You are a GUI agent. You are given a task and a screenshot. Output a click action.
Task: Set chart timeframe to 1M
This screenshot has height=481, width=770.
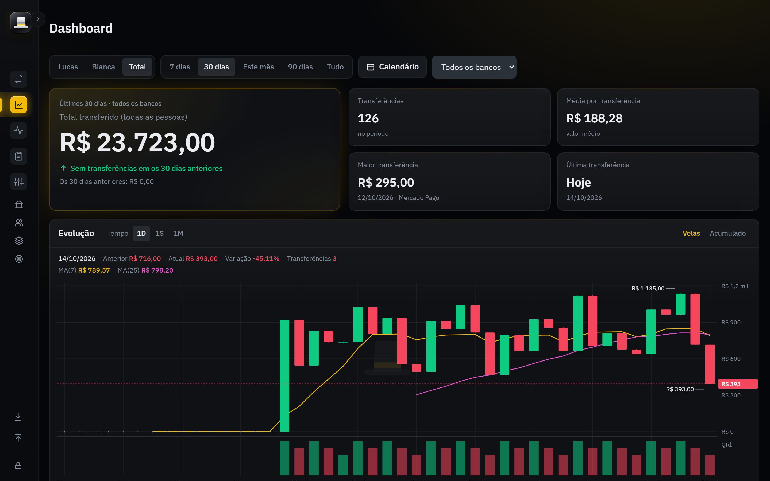coord(178,234)
